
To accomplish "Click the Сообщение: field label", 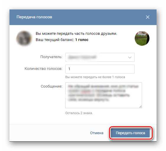I will click(x=52, y=86).
